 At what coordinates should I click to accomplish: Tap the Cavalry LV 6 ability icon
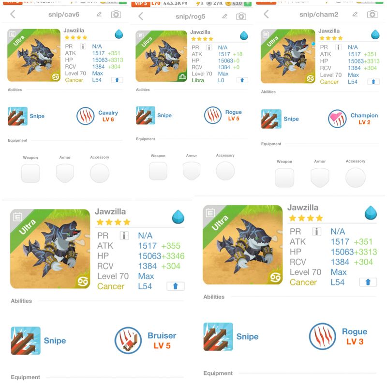click(86, 116)
